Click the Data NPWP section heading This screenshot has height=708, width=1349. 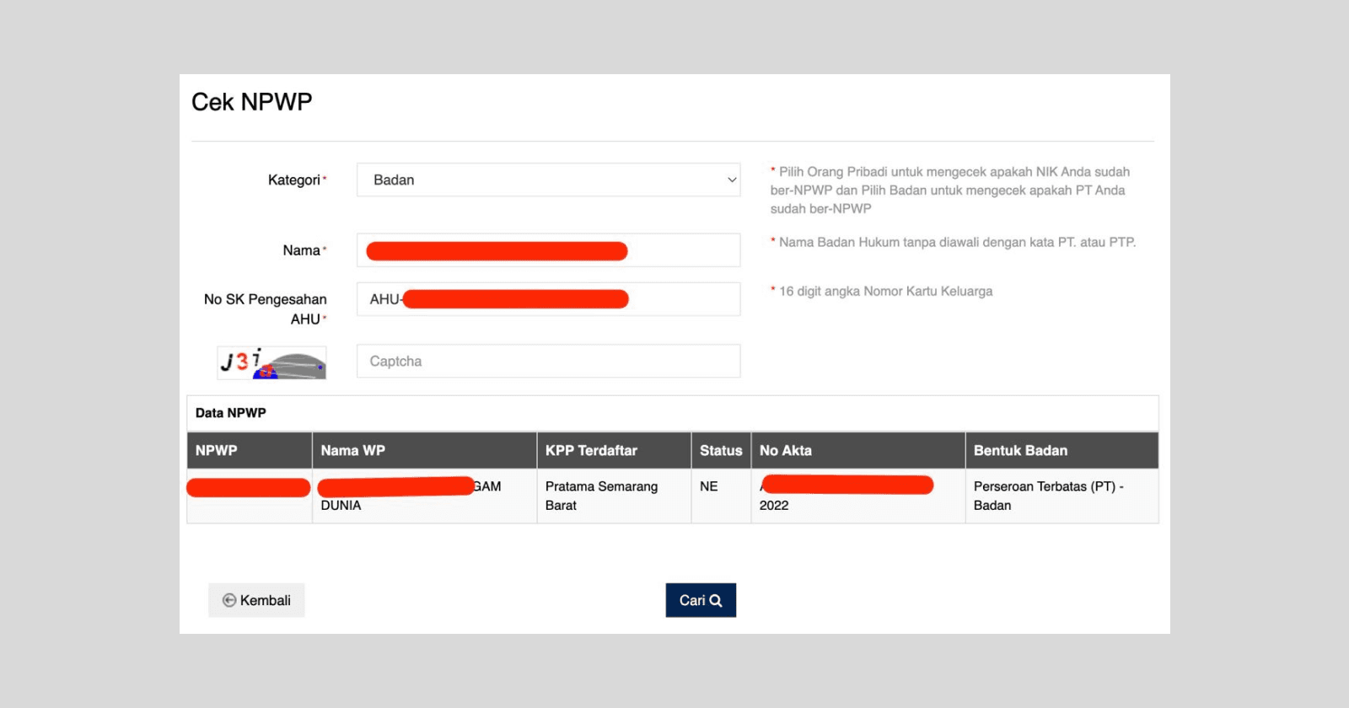(231, 413)
